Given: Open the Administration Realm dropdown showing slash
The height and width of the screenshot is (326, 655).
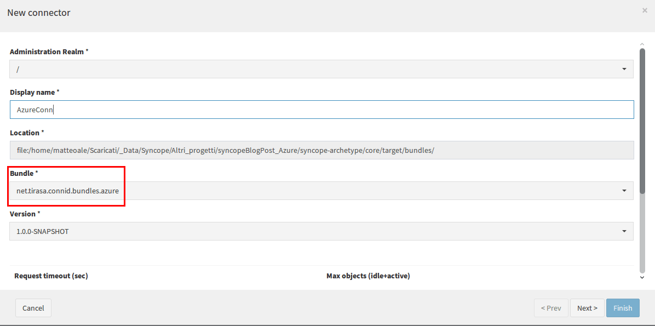Looking at the screenshot, I should tap(321, 69).
